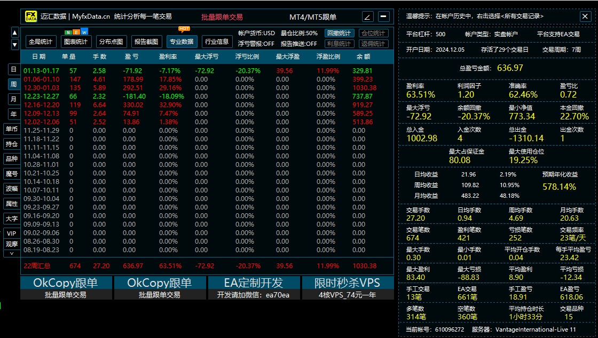Open MT4/MT5跟单 link
This screenshot has height=338, width=598.
click(x=313, y=17)
